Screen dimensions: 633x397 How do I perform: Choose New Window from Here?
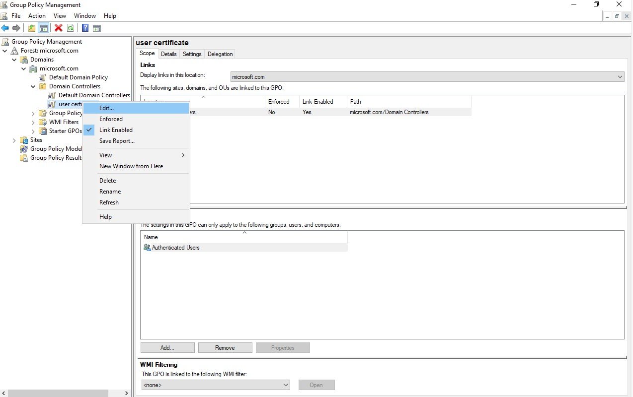tap(136, 166)
